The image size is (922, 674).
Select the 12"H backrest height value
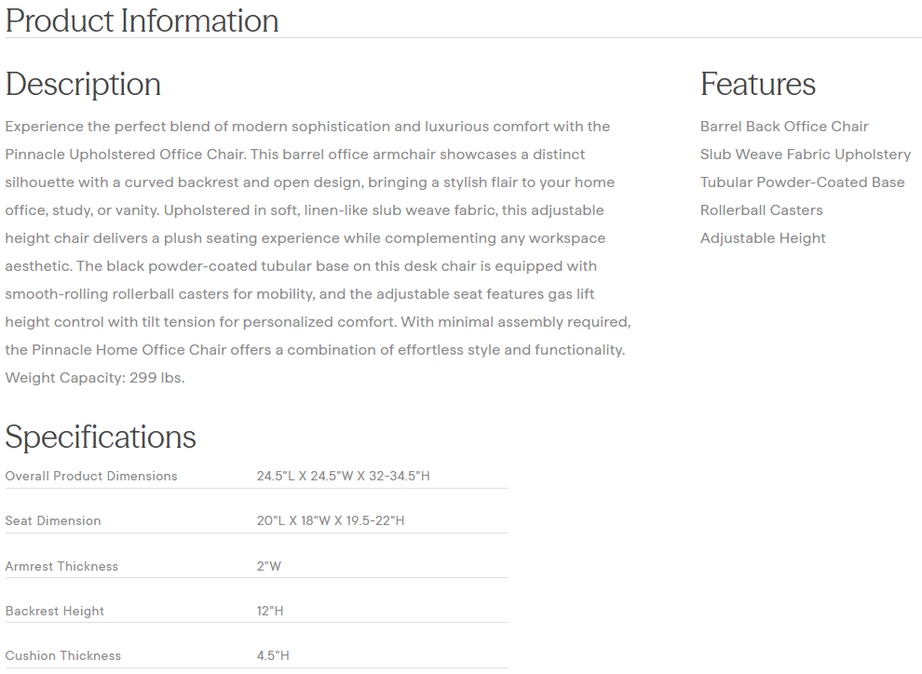click(x=270, y=612)
